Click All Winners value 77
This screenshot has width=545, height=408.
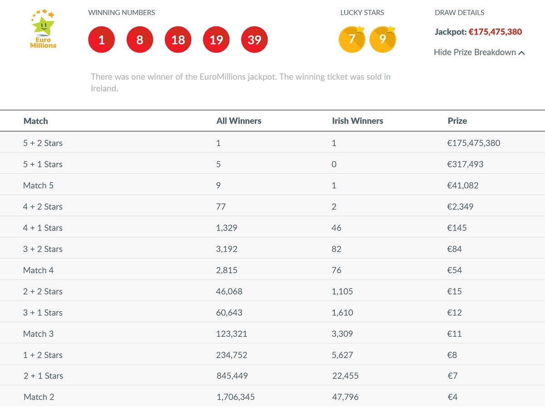(x=221, y=206)
